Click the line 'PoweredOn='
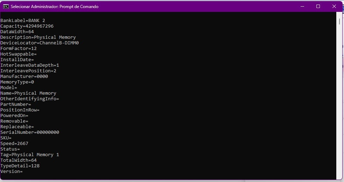Image resolution: width=344 pixels, height=182 pixels. [14, 115]
